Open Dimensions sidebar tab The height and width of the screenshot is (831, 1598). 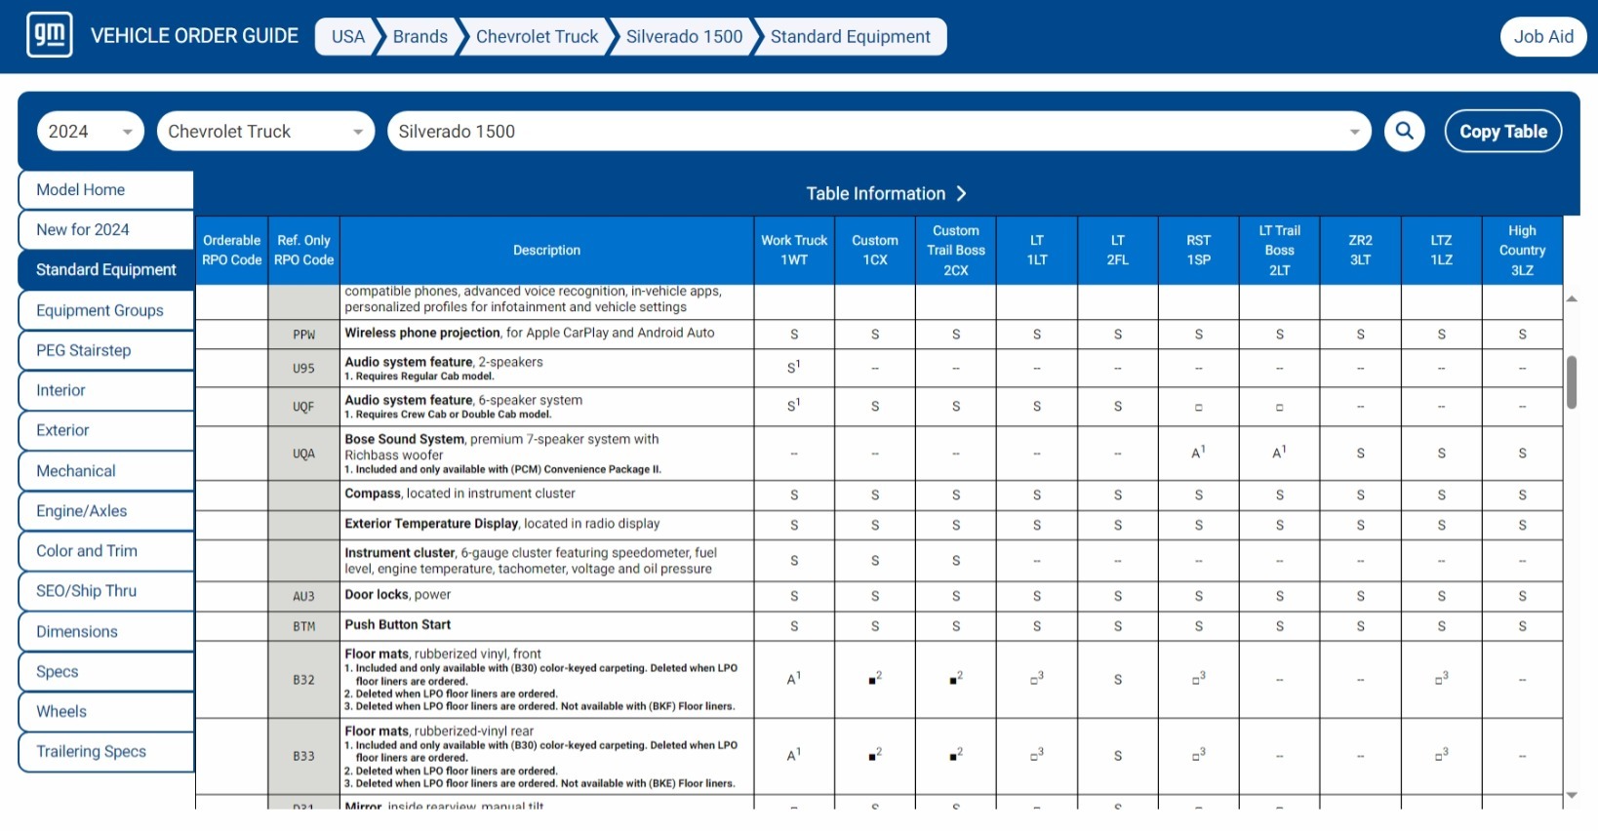106,632
